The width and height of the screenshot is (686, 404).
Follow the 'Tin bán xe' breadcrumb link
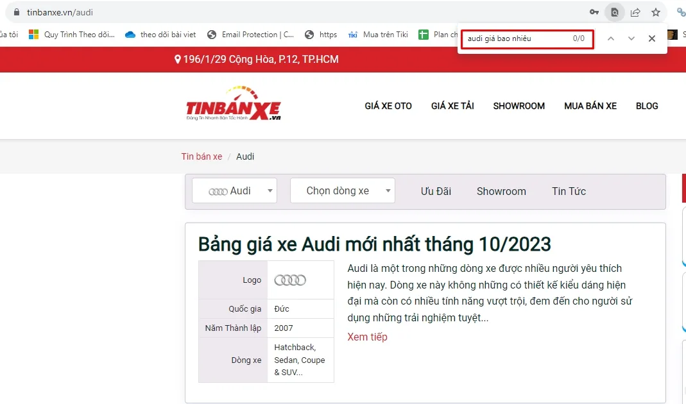pyautogui.click(x=202, y=156)
